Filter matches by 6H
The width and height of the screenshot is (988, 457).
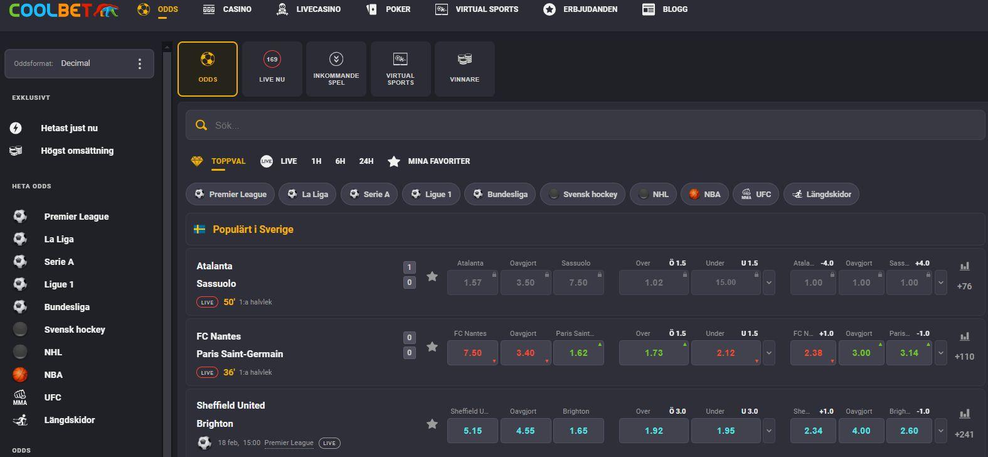(340, 161)
